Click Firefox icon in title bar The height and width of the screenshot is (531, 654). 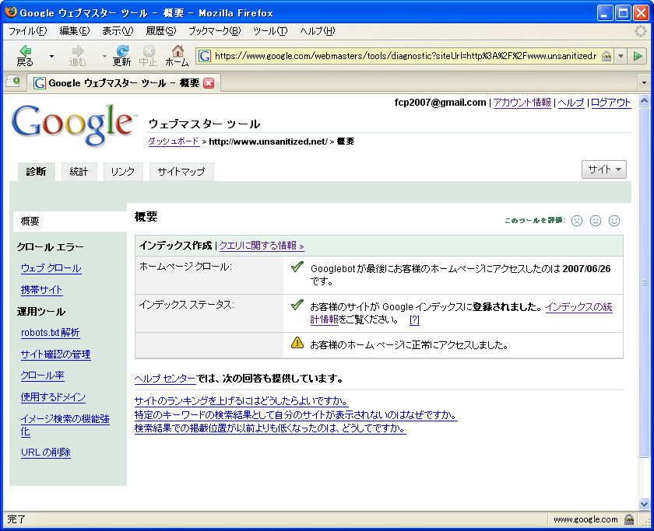11,12
